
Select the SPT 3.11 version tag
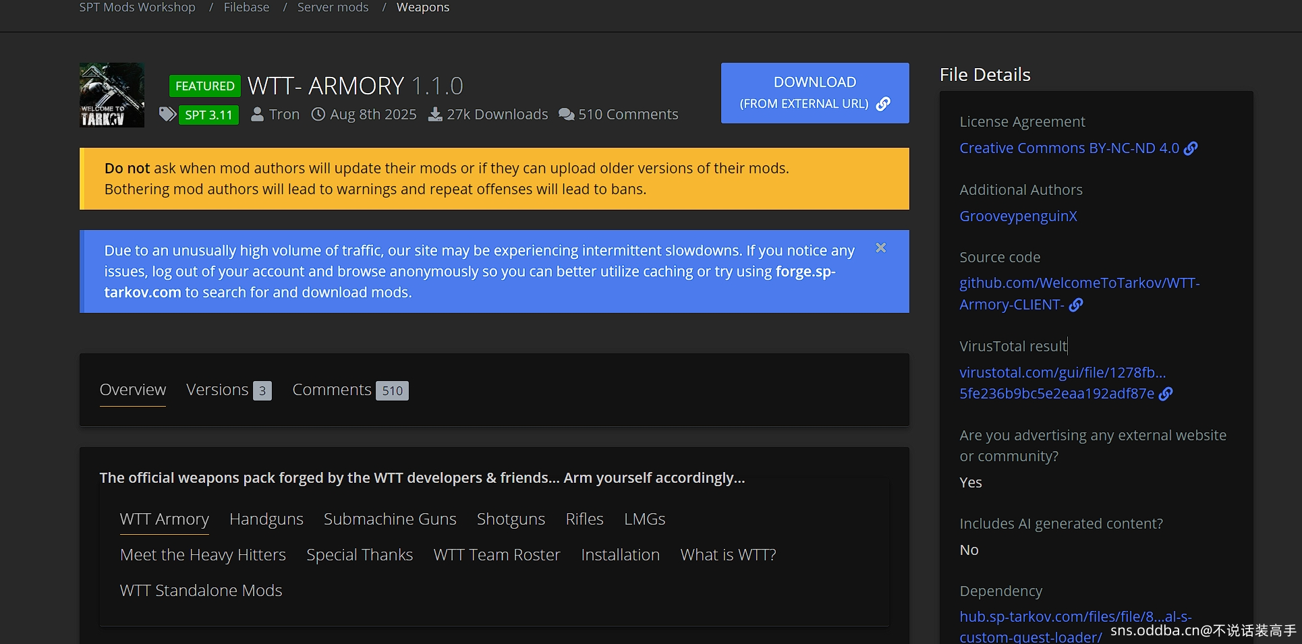[x=209, y=115]
